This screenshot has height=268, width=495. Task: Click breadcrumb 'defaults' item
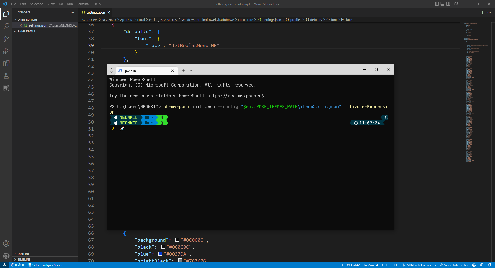tap(314, 20)
